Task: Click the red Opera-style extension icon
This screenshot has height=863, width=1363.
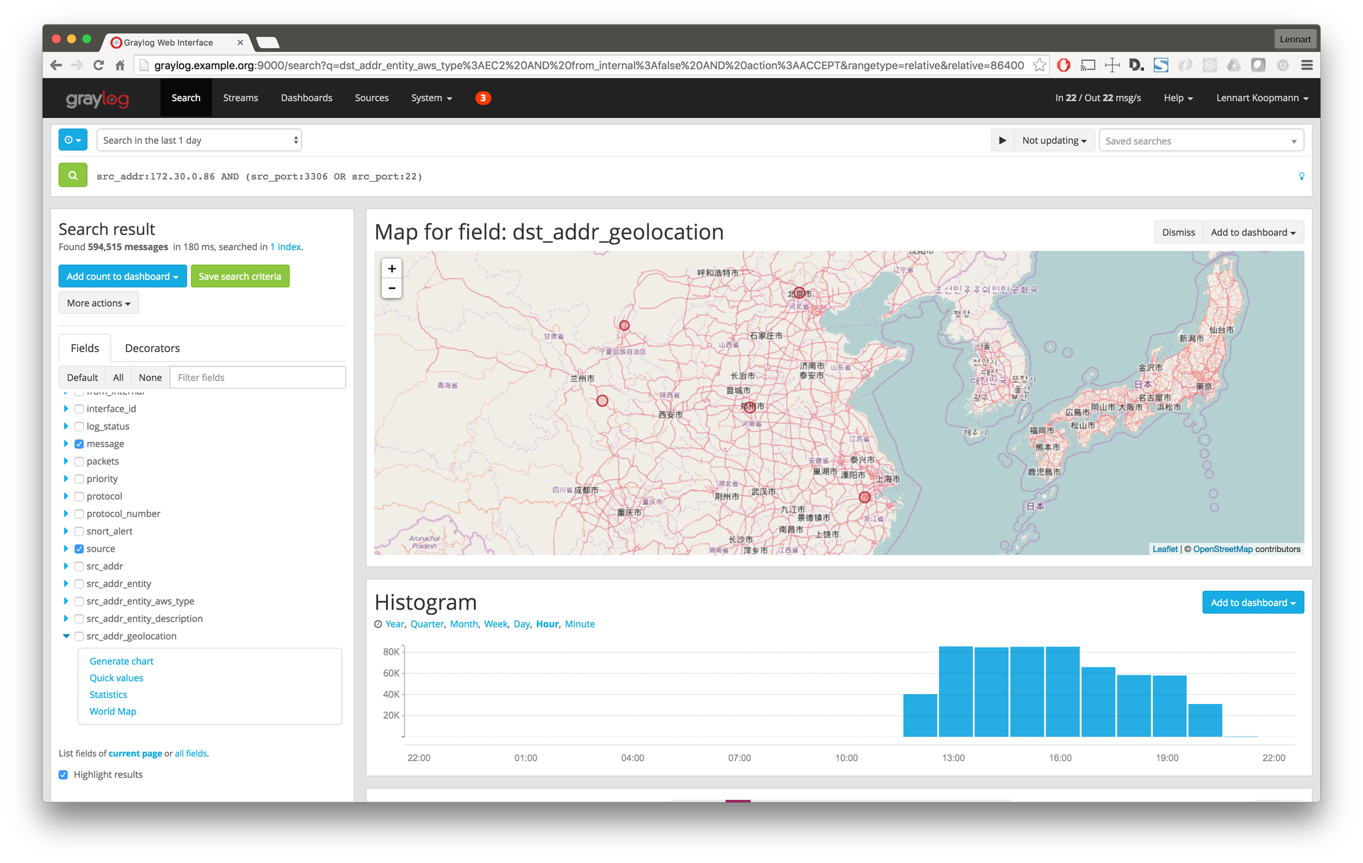Action: [x=1064, y=65]
